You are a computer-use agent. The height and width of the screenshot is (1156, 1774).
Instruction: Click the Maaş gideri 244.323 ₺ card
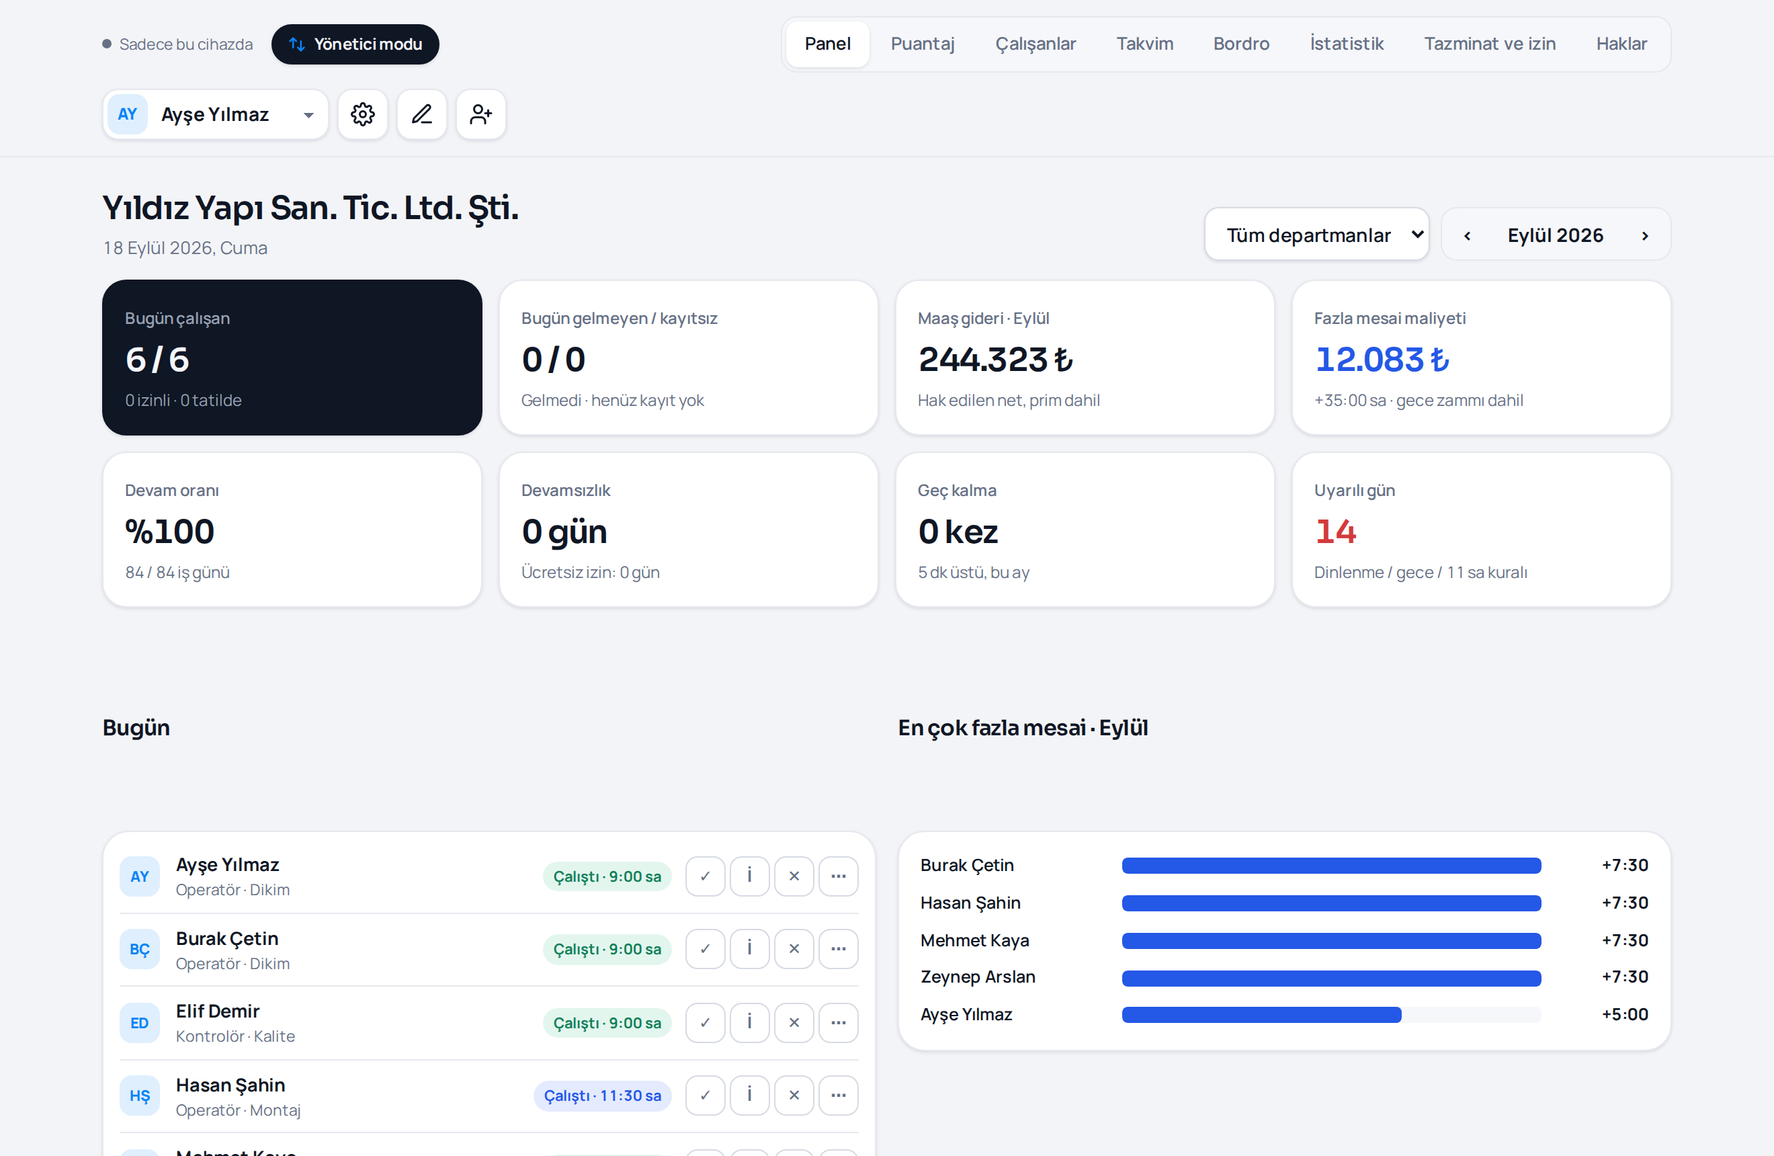(x=1085, y=358)
